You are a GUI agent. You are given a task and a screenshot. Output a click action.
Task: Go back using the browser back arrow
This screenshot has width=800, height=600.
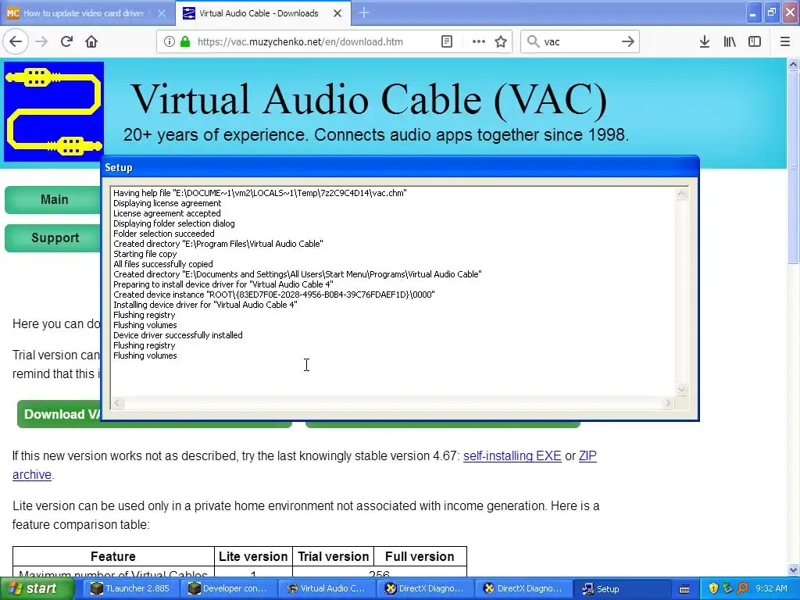[x=16, y=41]
